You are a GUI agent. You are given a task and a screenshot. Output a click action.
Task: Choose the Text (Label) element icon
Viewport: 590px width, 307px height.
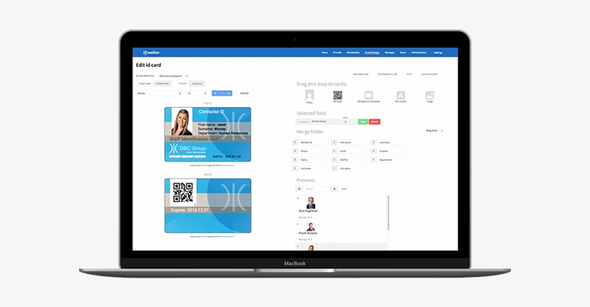coord(401,95)
